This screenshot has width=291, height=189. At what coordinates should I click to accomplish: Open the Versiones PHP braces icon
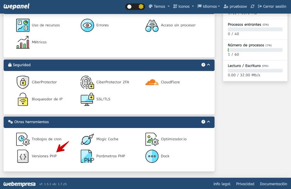click(x=23, y=156)
